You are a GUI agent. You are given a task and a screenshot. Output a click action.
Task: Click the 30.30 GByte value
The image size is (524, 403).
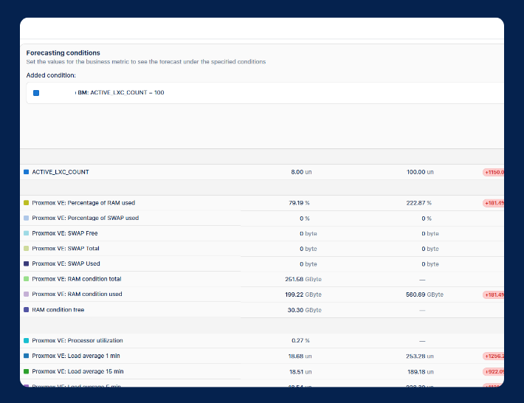tap(305, 310)
